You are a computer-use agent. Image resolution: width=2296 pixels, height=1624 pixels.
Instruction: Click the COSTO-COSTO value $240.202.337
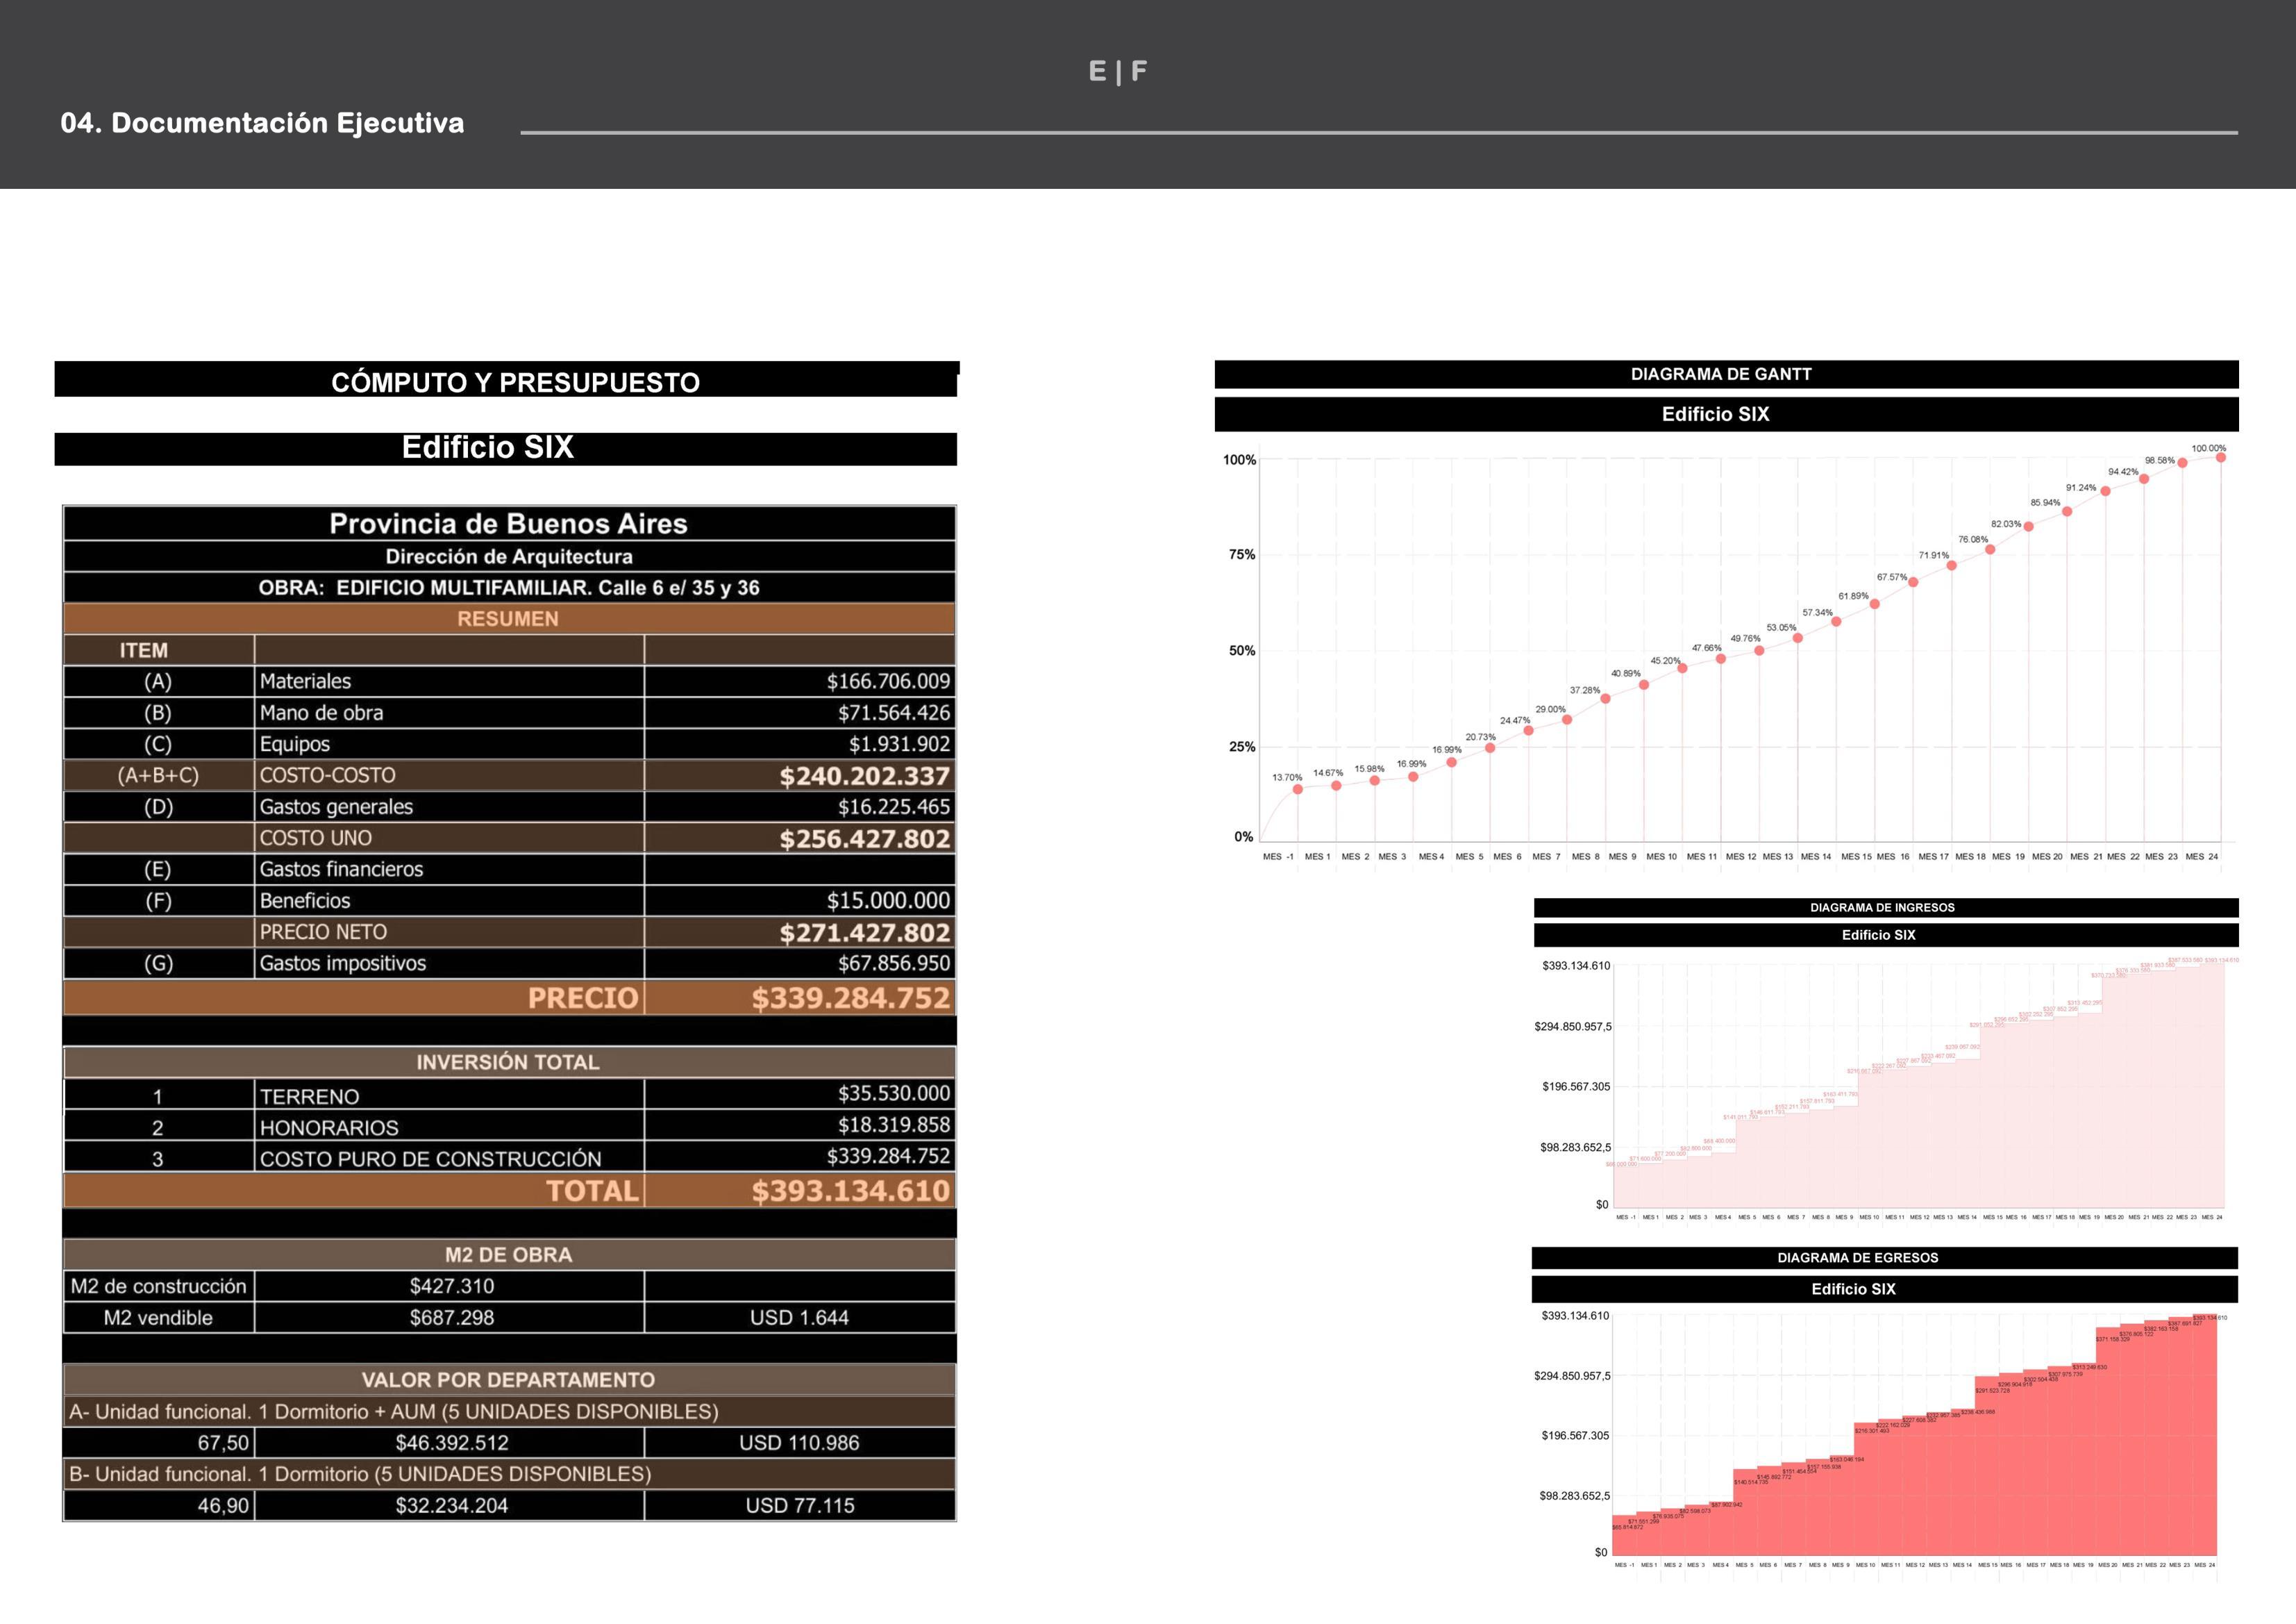[x=864, y=775]
